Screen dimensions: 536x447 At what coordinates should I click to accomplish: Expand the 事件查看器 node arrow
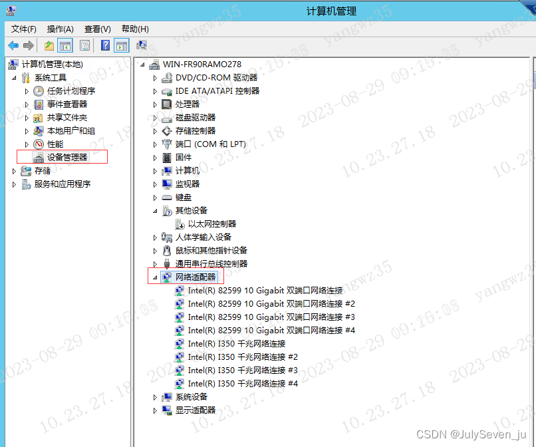coord(27,104)
